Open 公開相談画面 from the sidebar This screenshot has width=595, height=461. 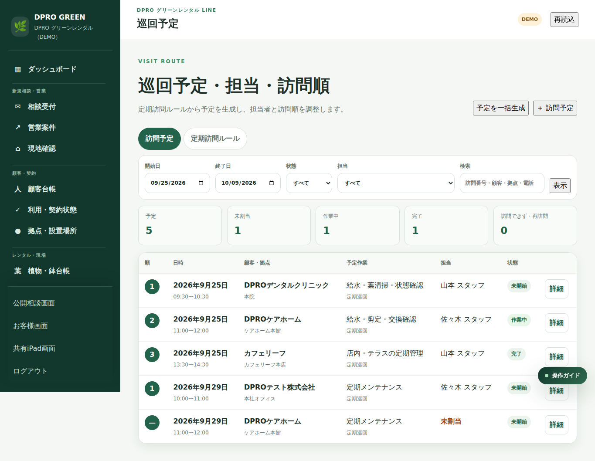coord(34,303)
